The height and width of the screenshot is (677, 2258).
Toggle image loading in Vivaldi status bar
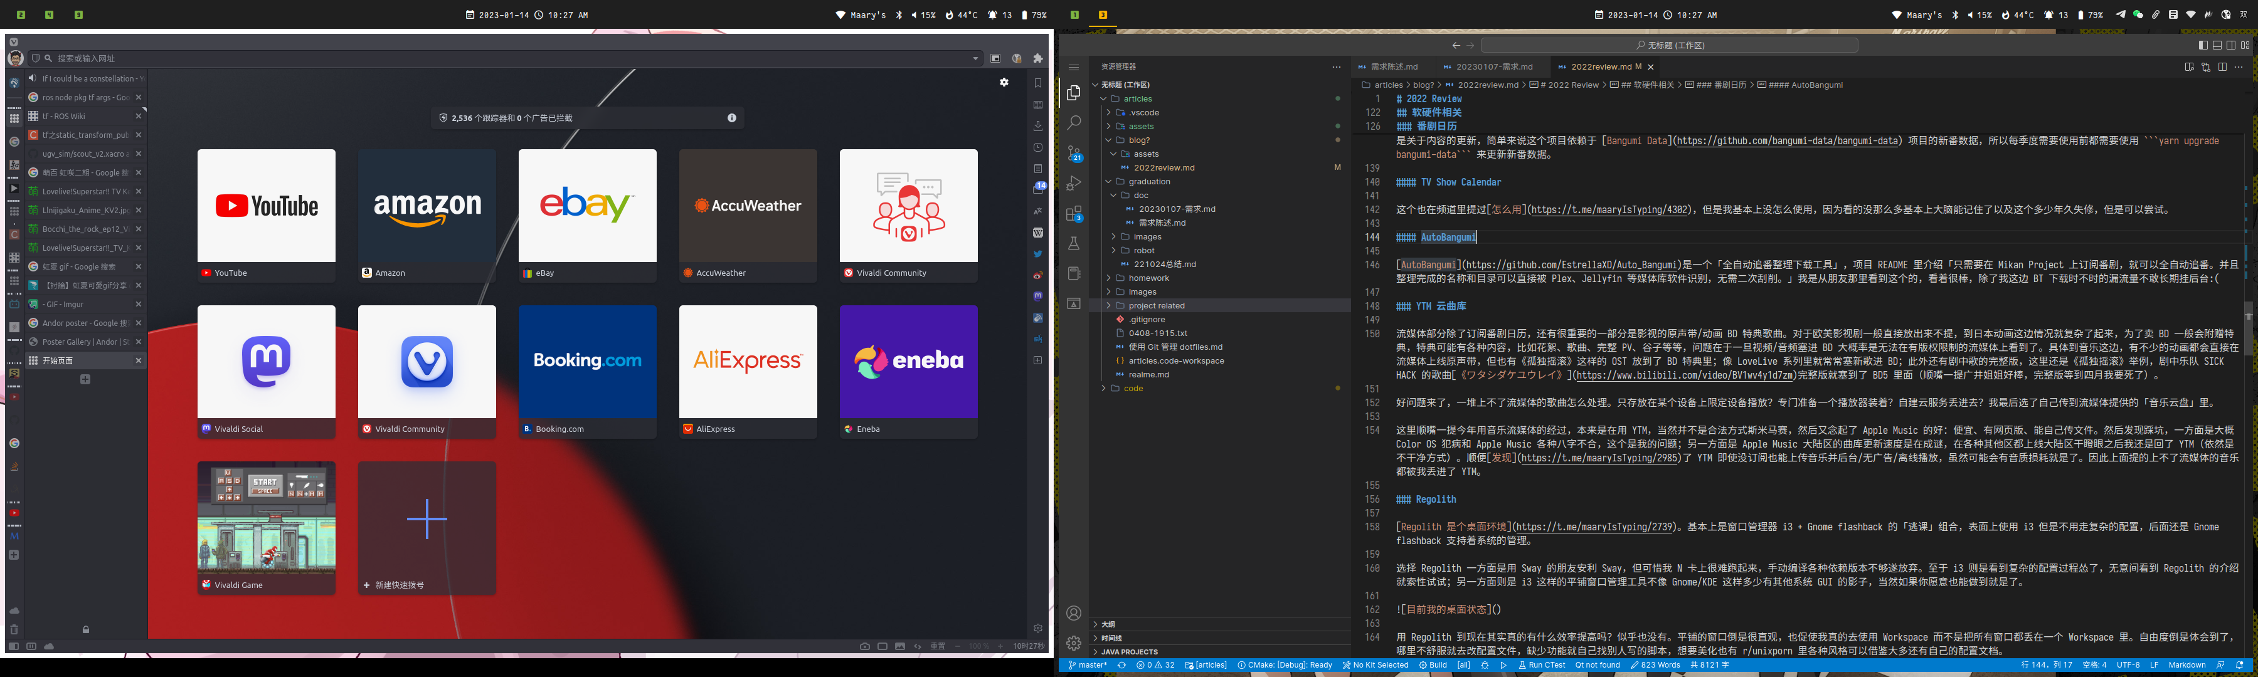[899, 646]
